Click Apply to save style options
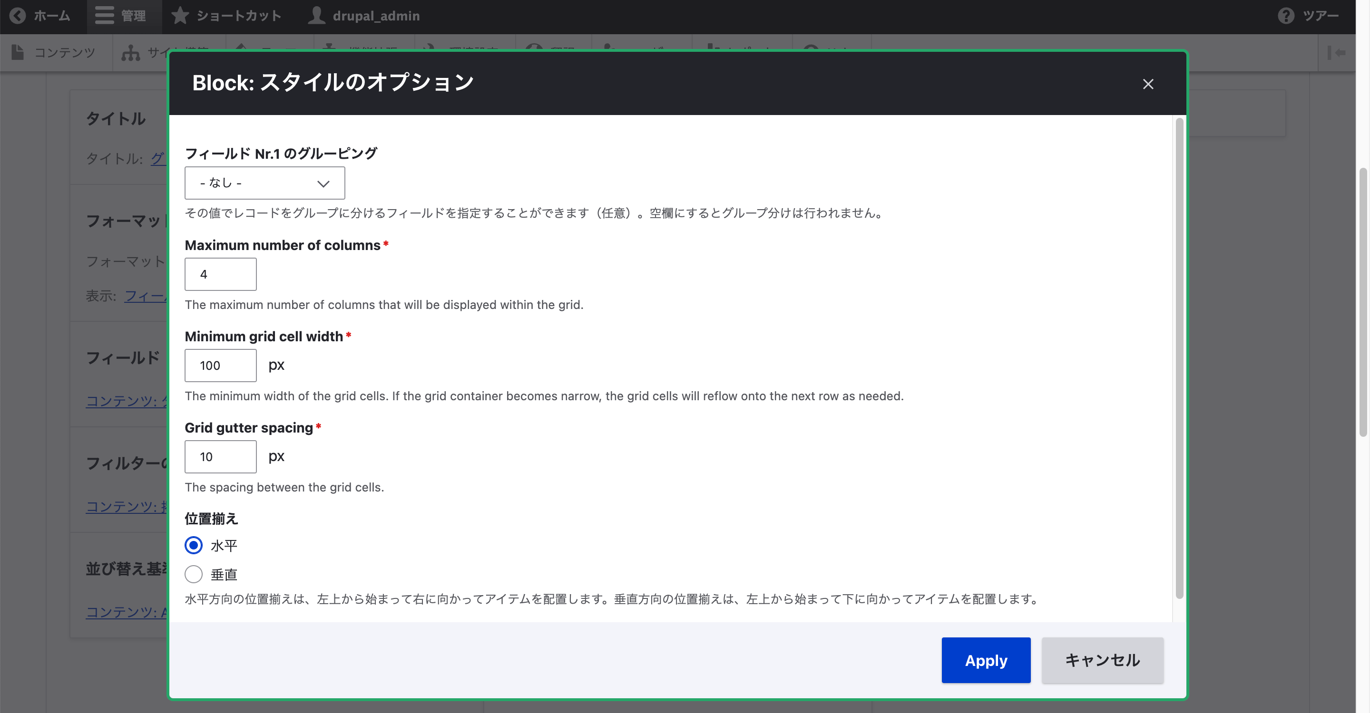The image size is (1370, 713). (987, 661)
